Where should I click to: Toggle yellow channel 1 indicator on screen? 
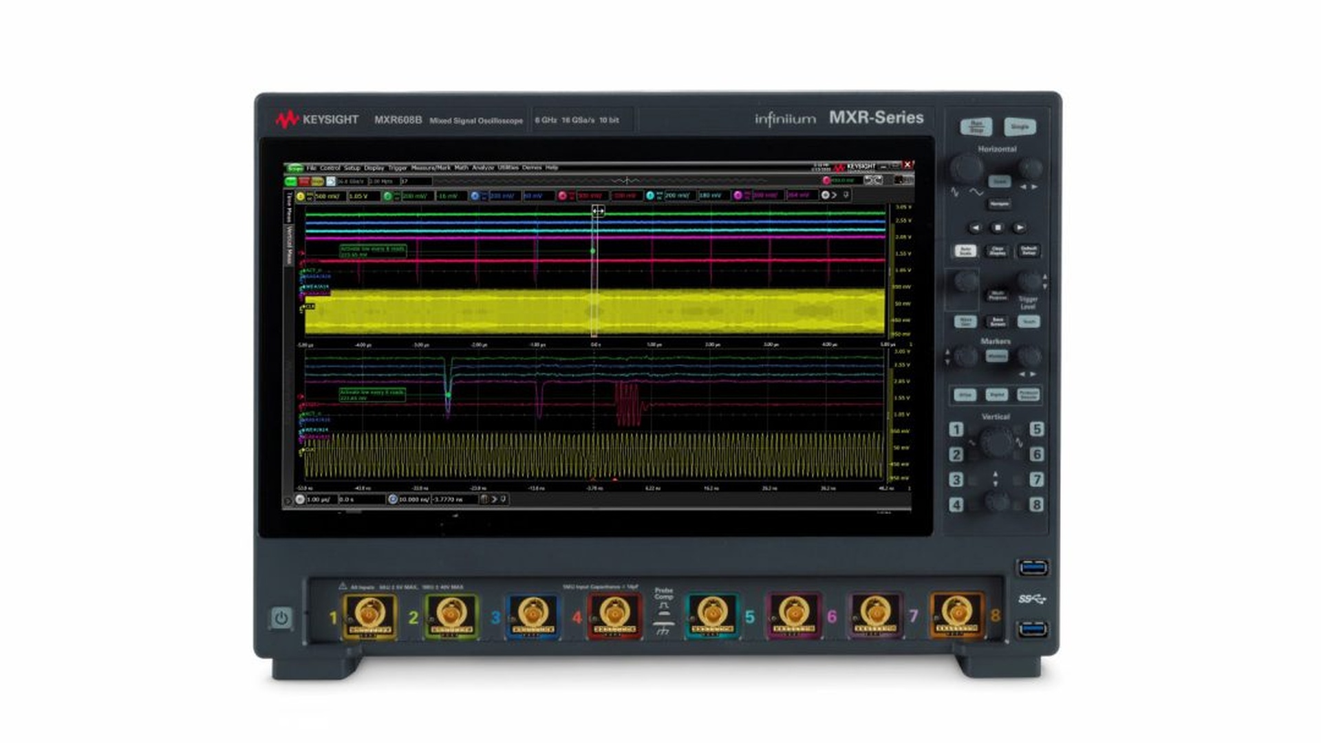[301, 196]
